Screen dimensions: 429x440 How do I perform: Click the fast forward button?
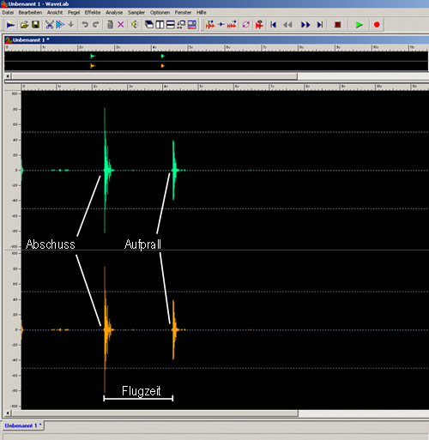coord(305,25)
